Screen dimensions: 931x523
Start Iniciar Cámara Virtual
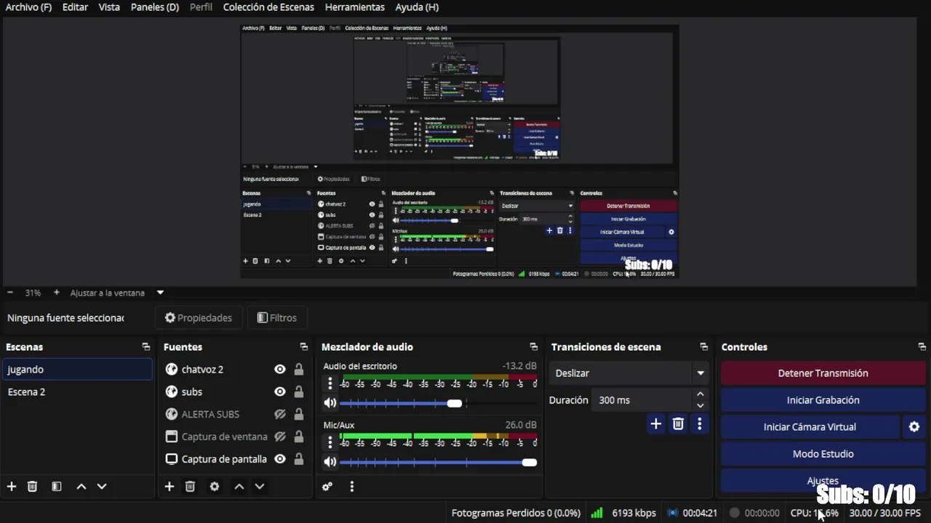(x=810, y=427)
